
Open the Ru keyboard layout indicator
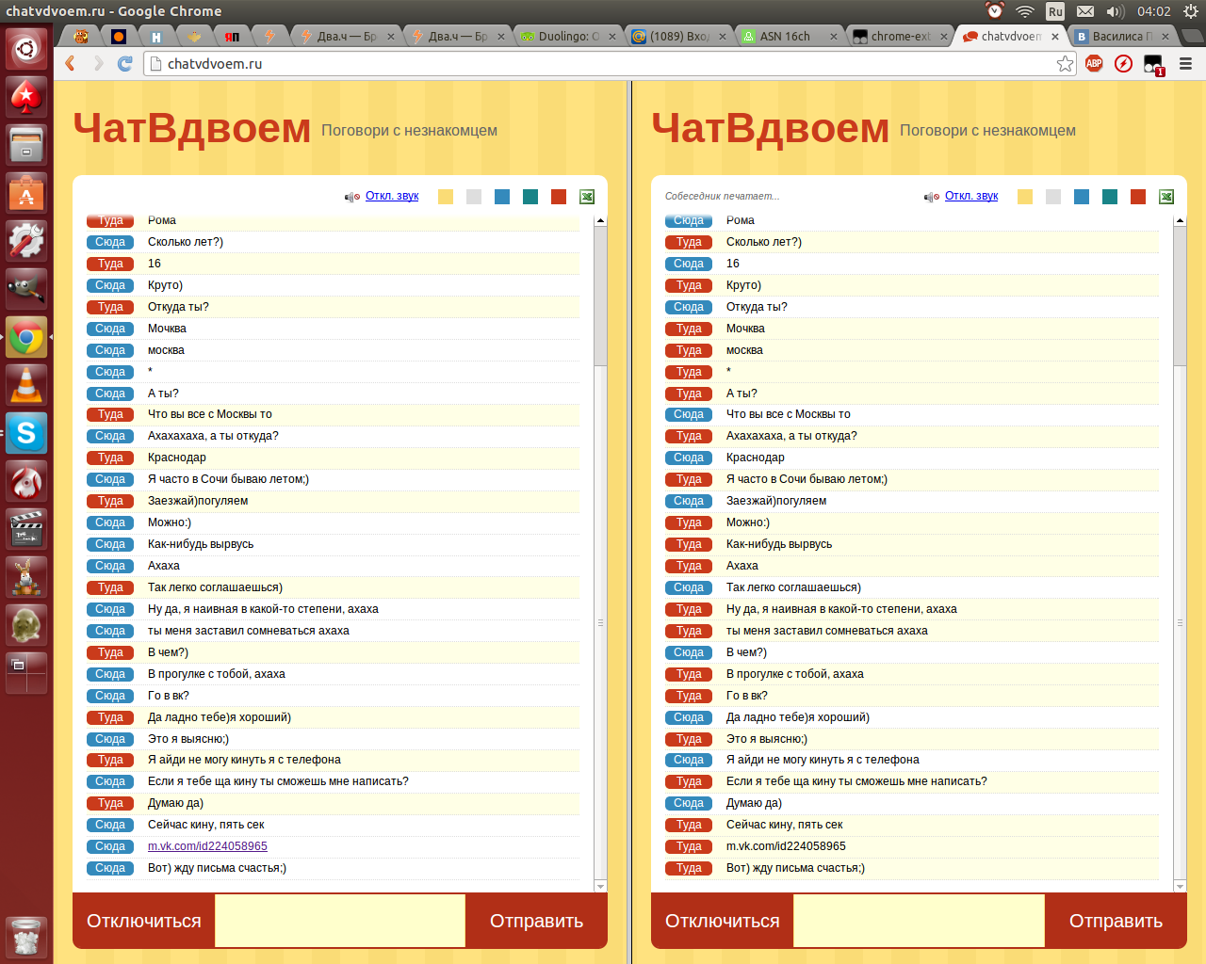(x=1055, y=11)
